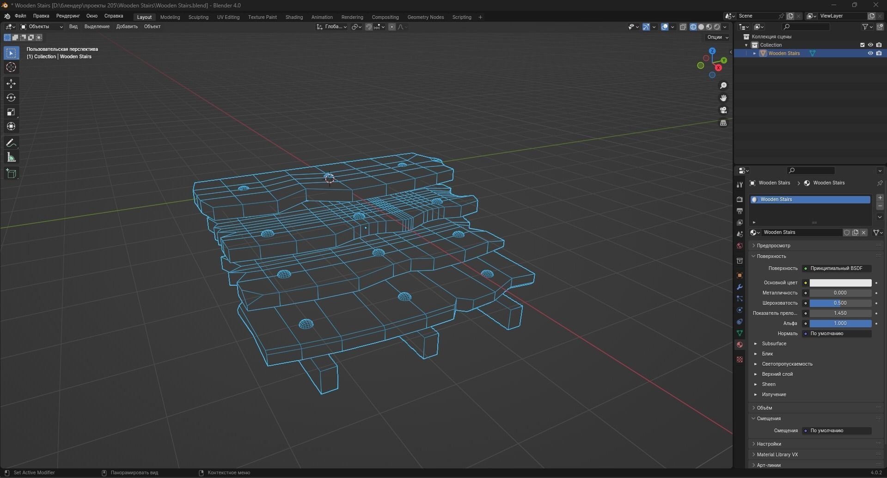
Task: Open the Output properties tab
Action: click(x=740, y=211)
